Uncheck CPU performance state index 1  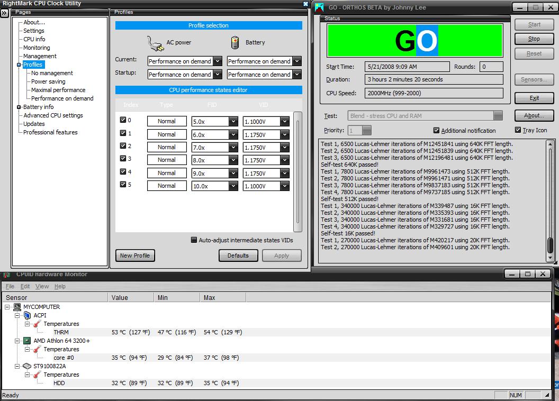123,133
